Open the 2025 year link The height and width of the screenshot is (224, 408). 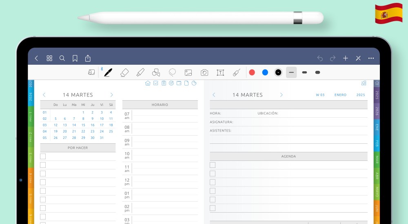click(361, 95)
